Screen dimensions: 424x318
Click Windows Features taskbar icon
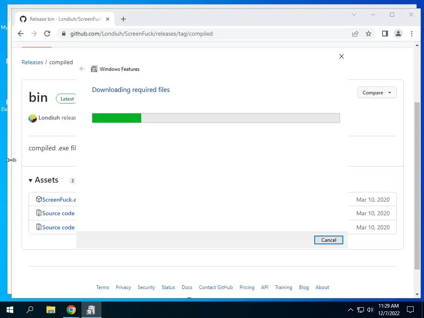[x=92, y=310]
